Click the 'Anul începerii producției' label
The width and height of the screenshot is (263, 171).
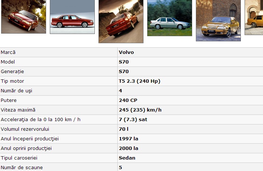(30, 139)
